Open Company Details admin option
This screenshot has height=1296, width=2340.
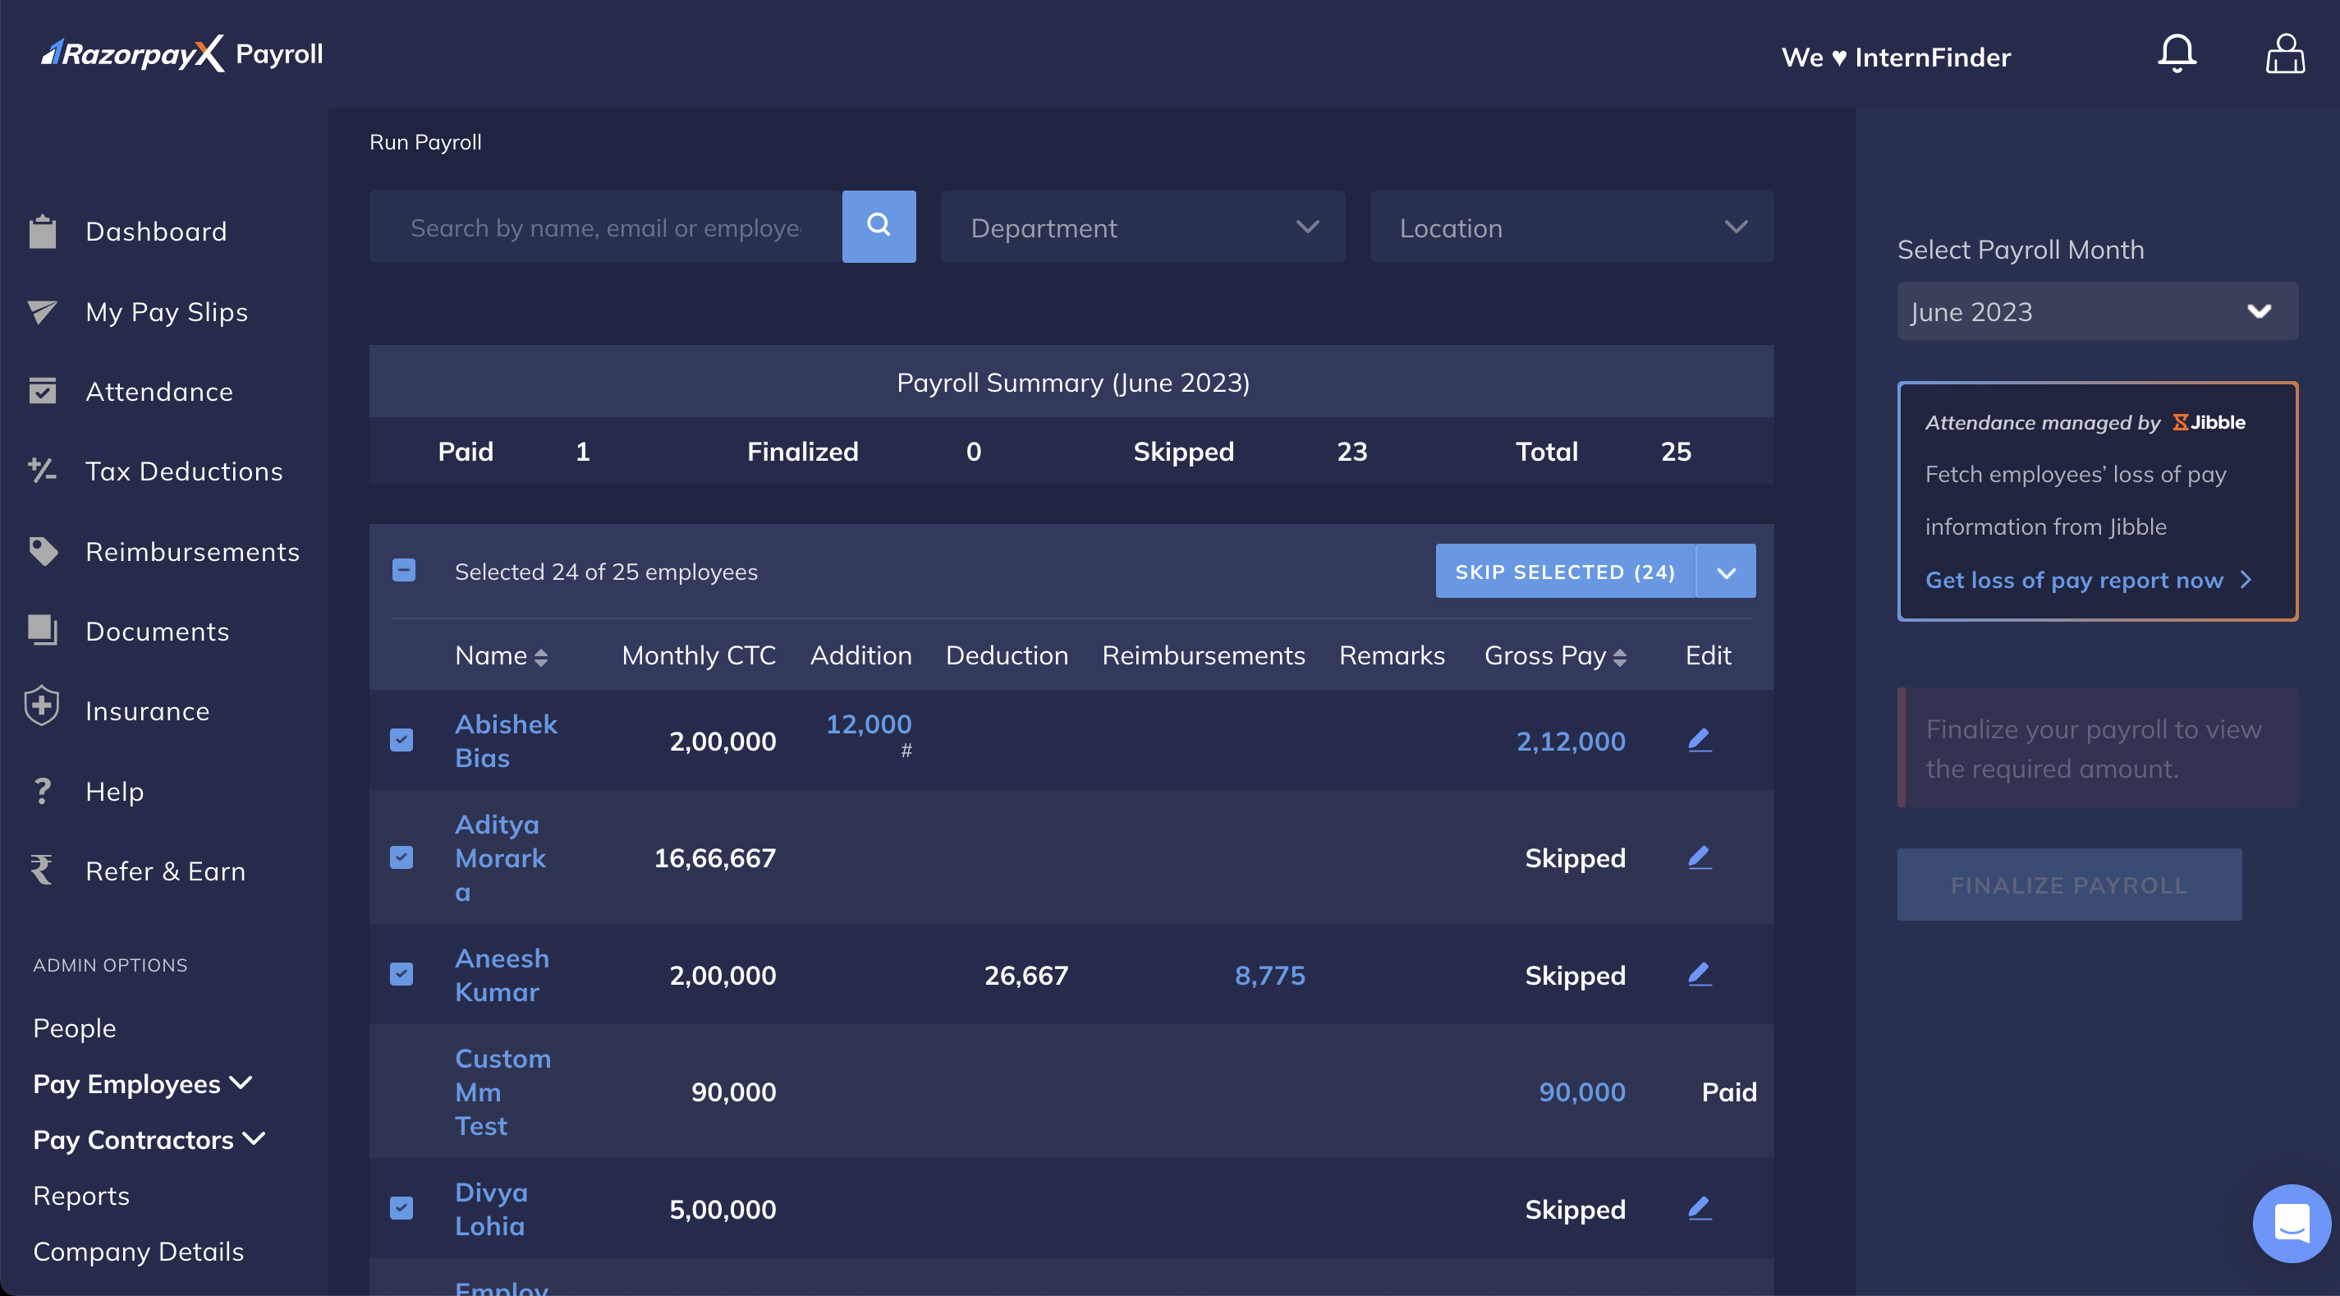click(138, 1252)
